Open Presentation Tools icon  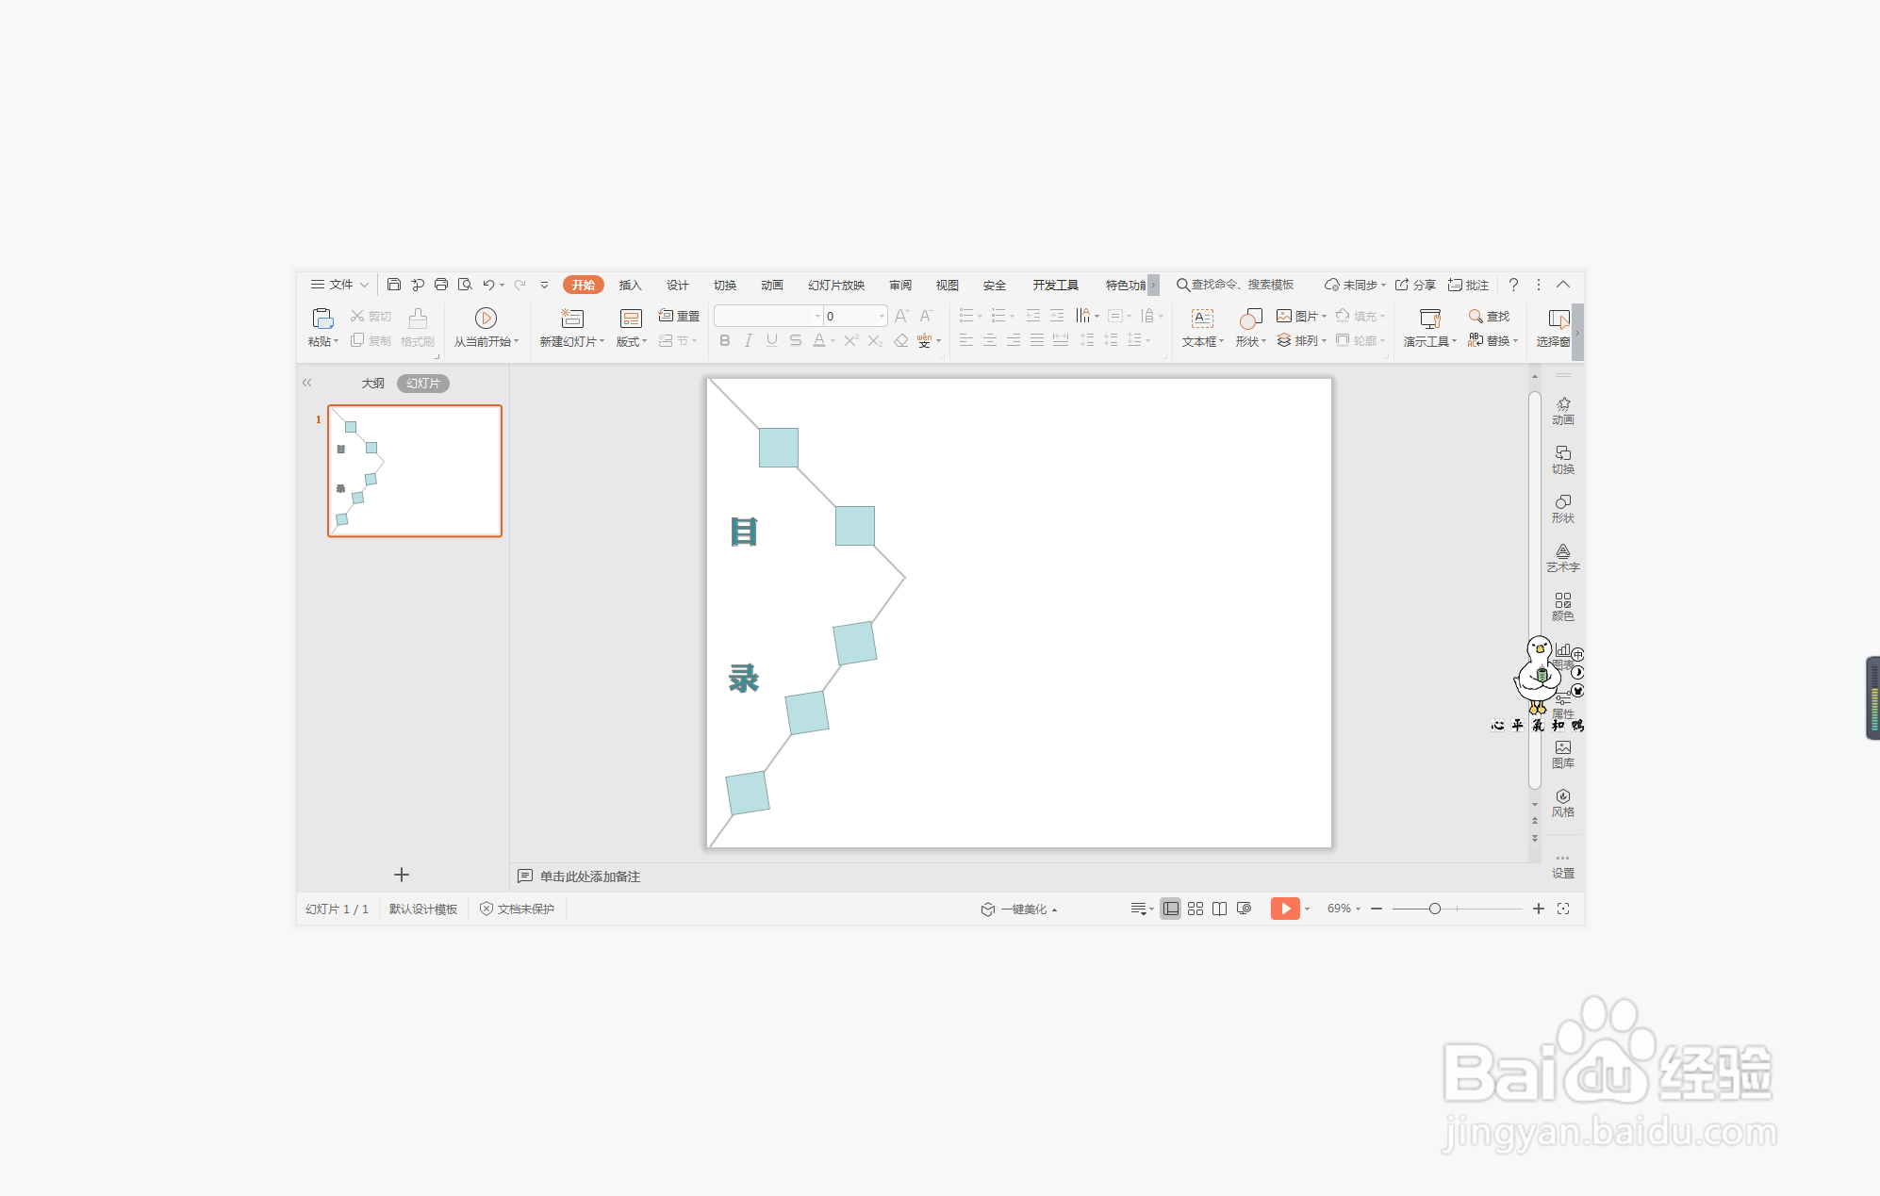pos(1429,319)
